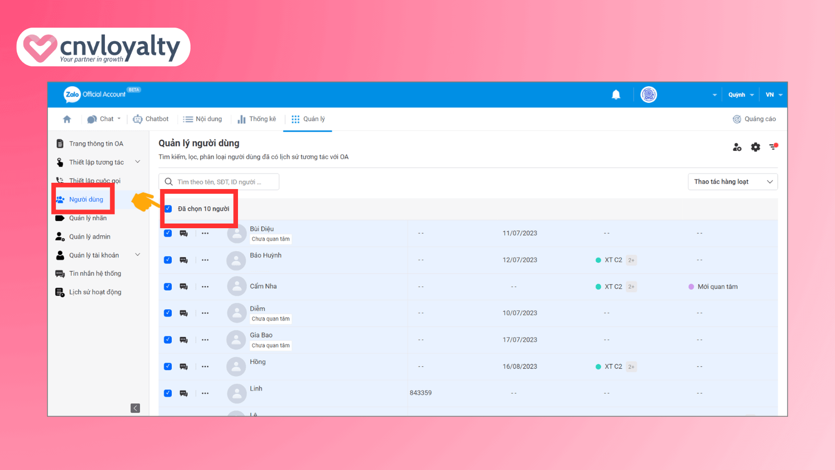The width and height of the screenshot is (835, 470).
Task: Click the notification bell icon
Action: pos(616,95)
